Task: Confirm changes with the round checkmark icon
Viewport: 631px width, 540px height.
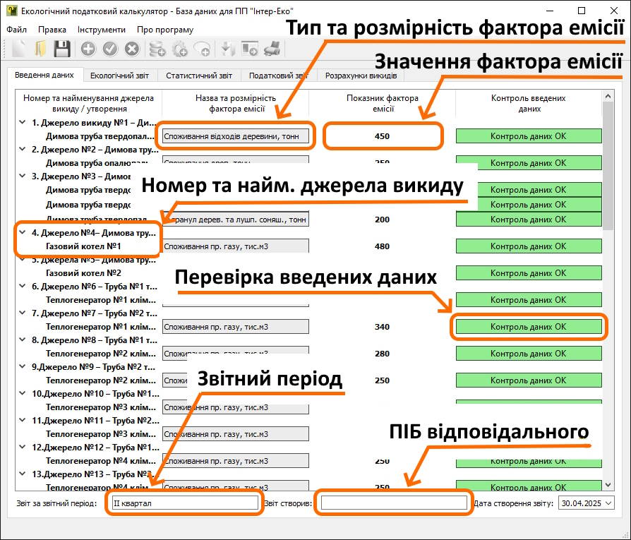Action: (x=110, y=49)
